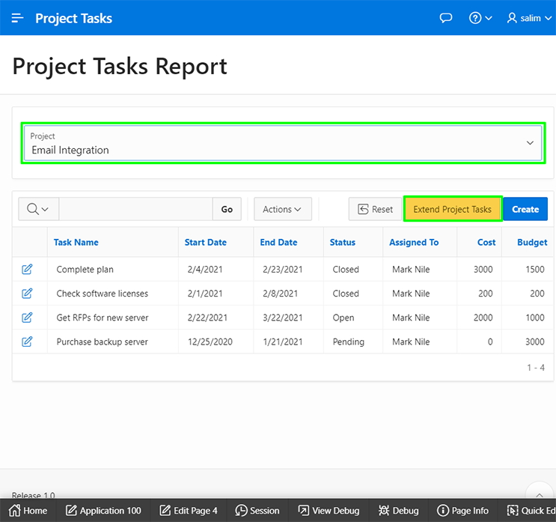Image resolution: width=556 pixels, height=522 pixels.
Task: Open Edit Page 4 in developer toolbar
Action: pyautogui.click(x=183, y=511)
